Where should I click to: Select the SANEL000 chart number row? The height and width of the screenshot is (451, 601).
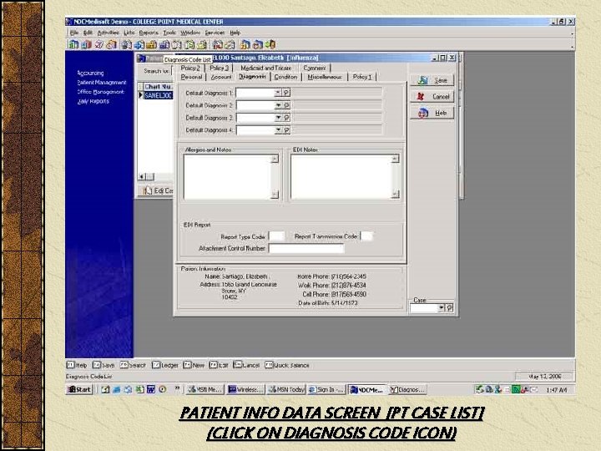pos(158,95)
